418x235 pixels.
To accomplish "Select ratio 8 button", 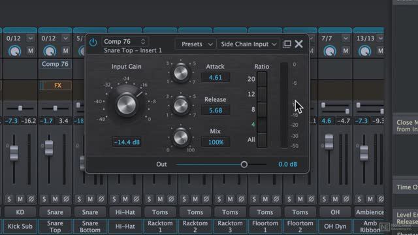I will (261, 110).
